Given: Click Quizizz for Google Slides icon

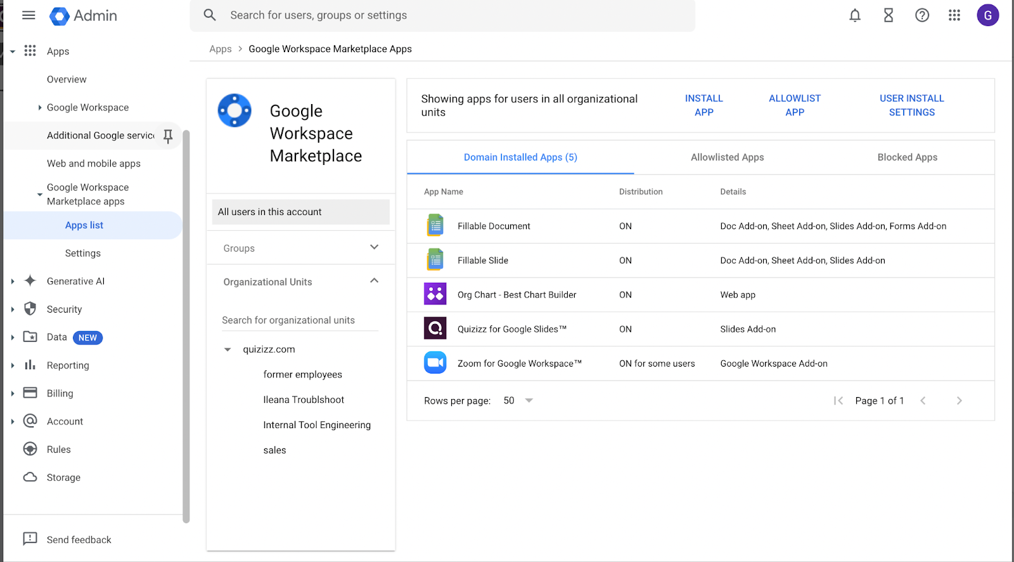Looking at the screenshot, I should pos(435,329).
